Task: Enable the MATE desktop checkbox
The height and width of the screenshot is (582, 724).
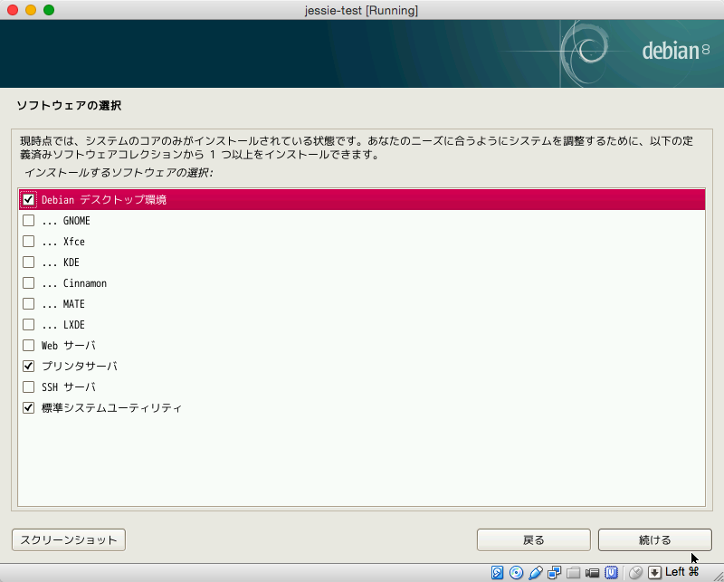Action: tap(29, 303)
